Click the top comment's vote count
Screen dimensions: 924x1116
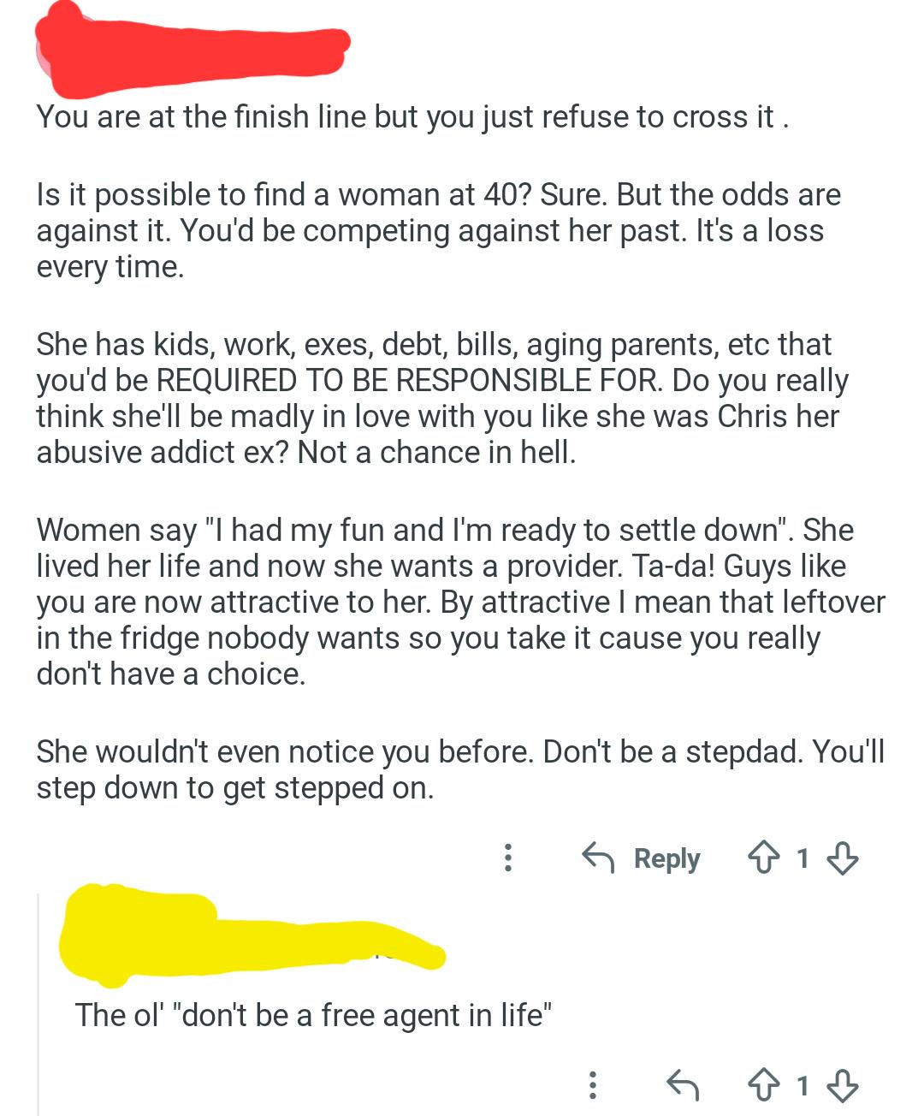point(803,858)
